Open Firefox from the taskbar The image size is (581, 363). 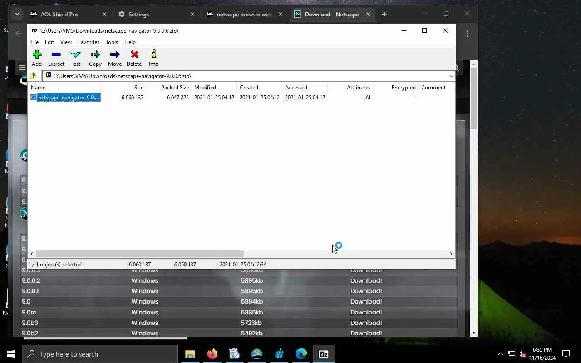[212, 354]
